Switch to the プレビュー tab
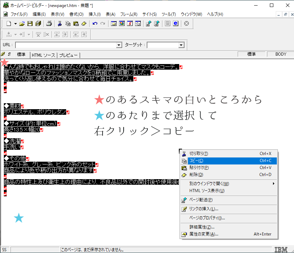The image size is (294, 253). point(68,55)
